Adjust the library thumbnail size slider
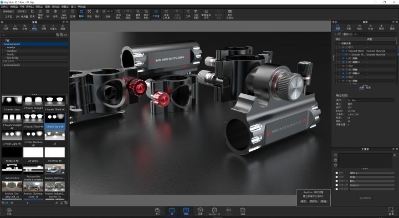The width and height of the screenshot is (399, 218). (28, 203)
